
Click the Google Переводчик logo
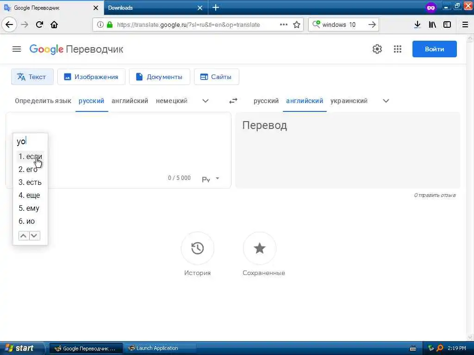pyautogui.click(x=76, y=49)
